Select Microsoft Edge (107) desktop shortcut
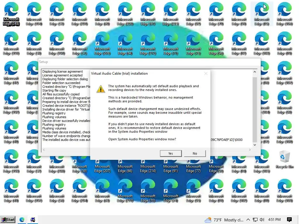The image size is (299, 224). 284,73
